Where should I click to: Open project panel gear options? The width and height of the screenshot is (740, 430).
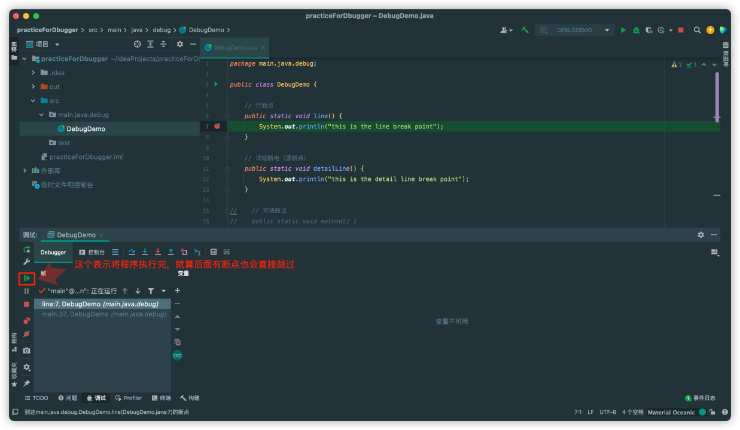[179, 44]
